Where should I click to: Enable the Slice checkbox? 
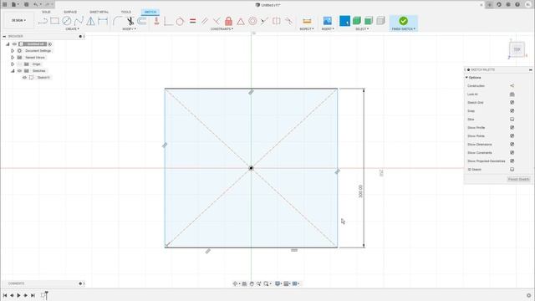(512, 119)
